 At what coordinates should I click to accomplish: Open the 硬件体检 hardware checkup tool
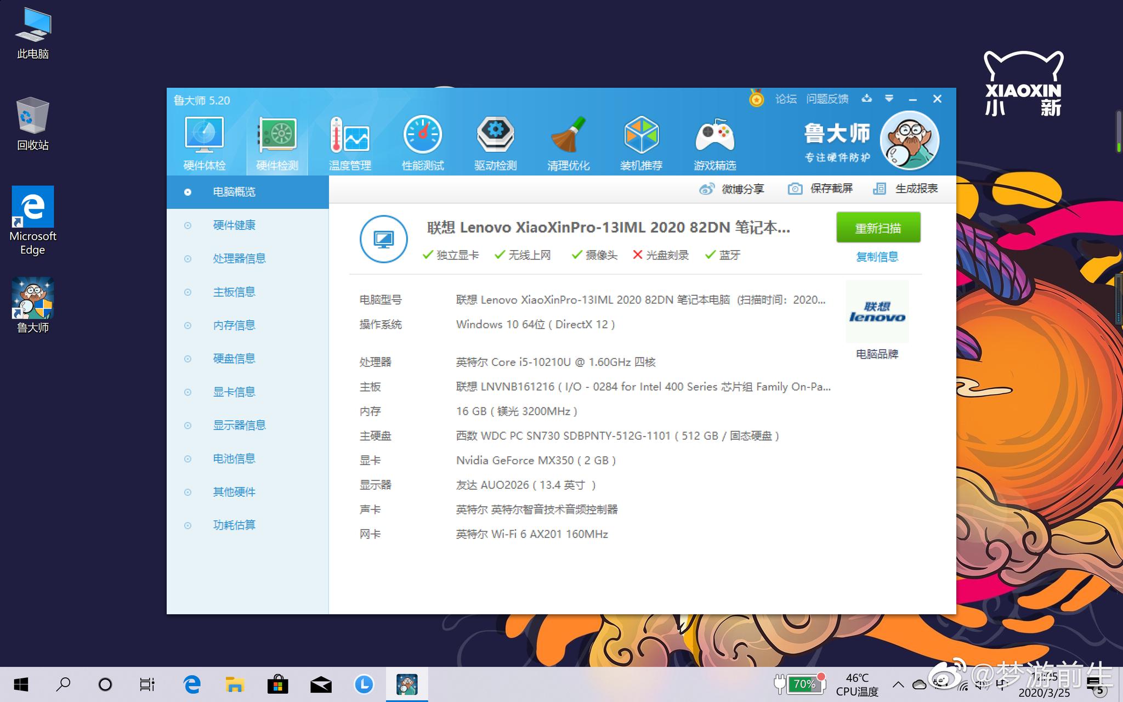click(204, 141)
